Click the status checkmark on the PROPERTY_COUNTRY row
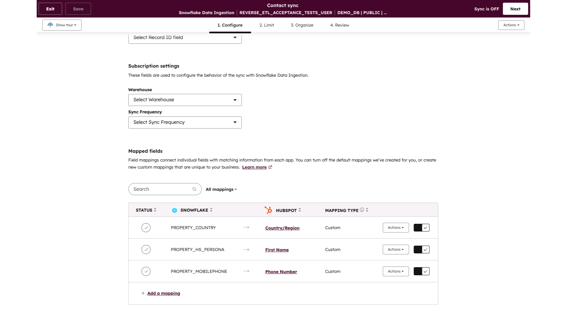Viewport: 567px width, 319px height. tap(146, 227)
